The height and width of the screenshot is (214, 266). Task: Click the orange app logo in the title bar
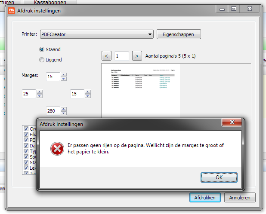click(12, 11)
